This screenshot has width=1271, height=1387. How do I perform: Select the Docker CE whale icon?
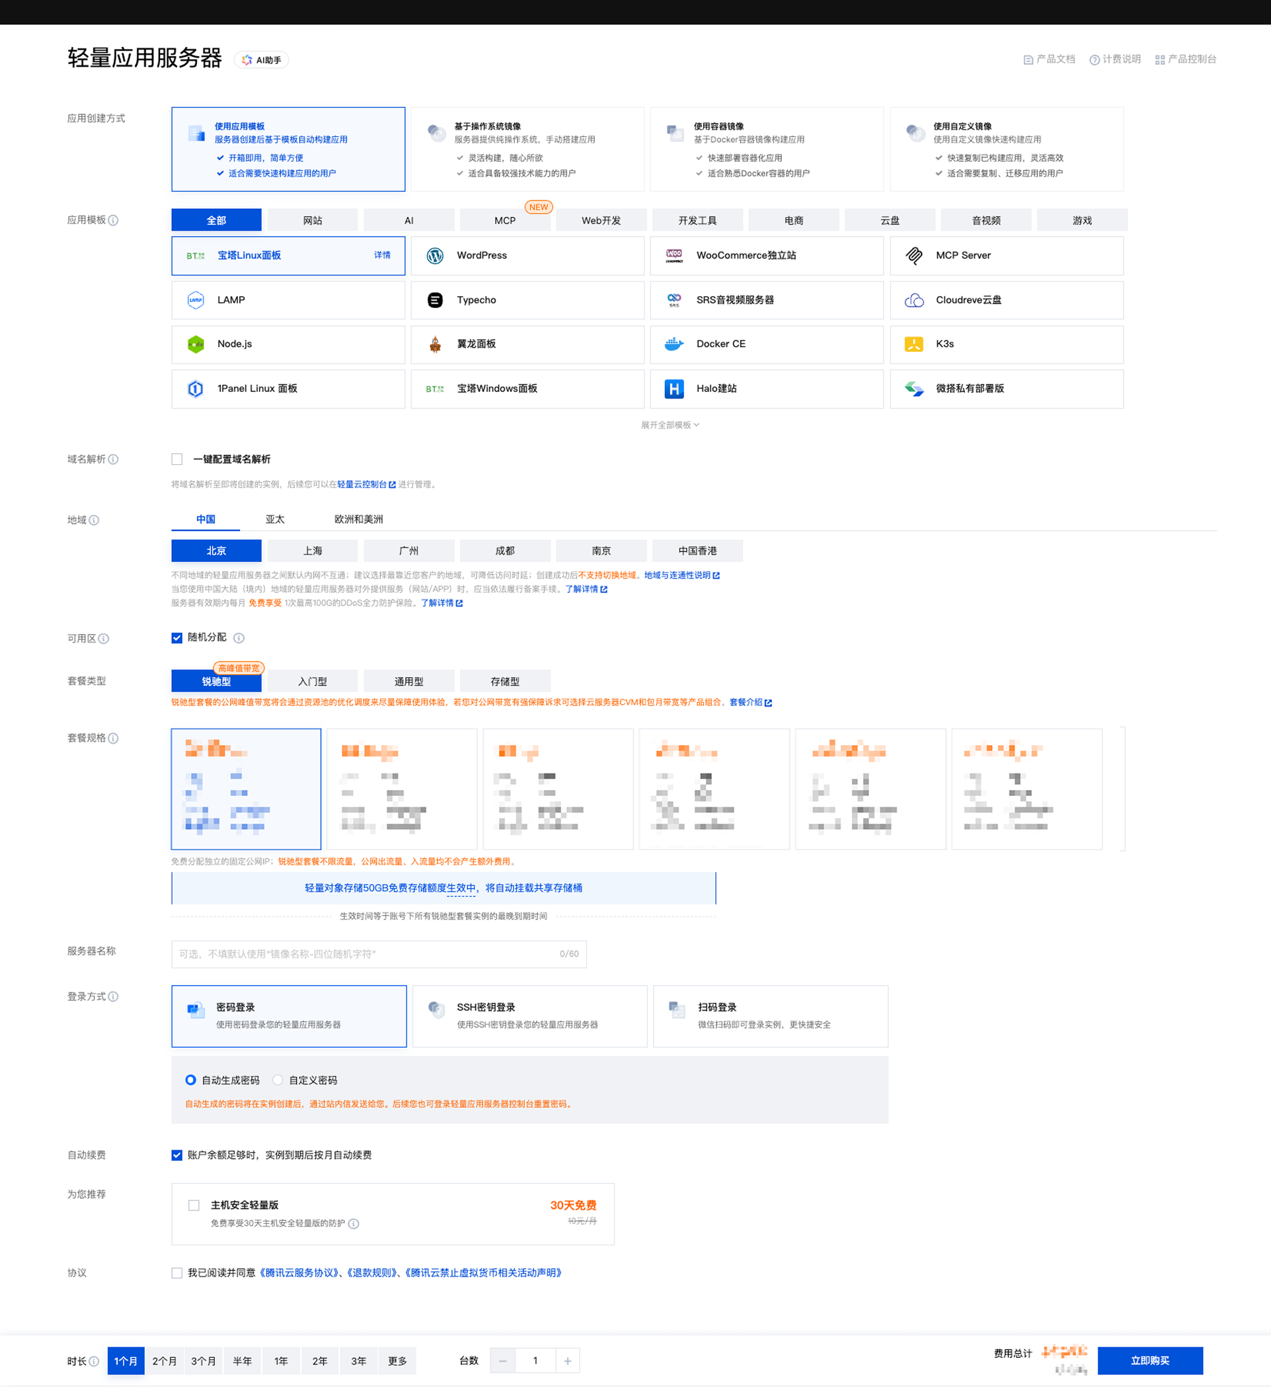coord(674,344)
